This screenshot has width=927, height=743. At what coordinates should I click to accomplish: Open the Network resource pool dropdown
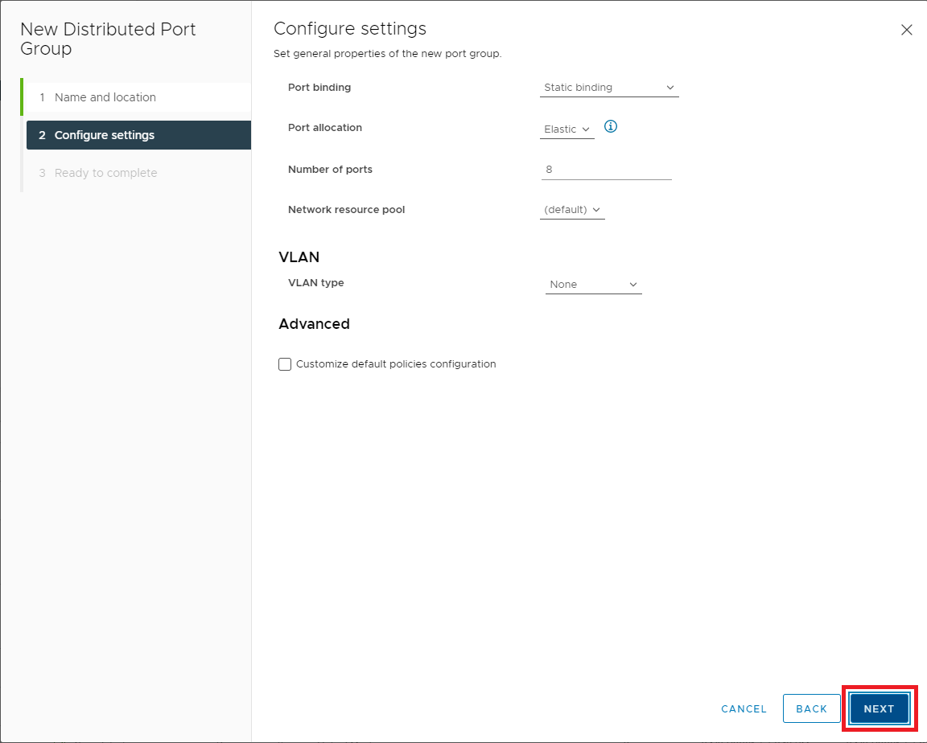coord(572,210)
